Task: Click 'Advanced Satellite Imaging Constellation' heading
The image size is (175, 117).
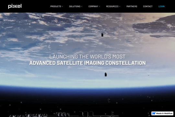Action: (x=87, y=63)
